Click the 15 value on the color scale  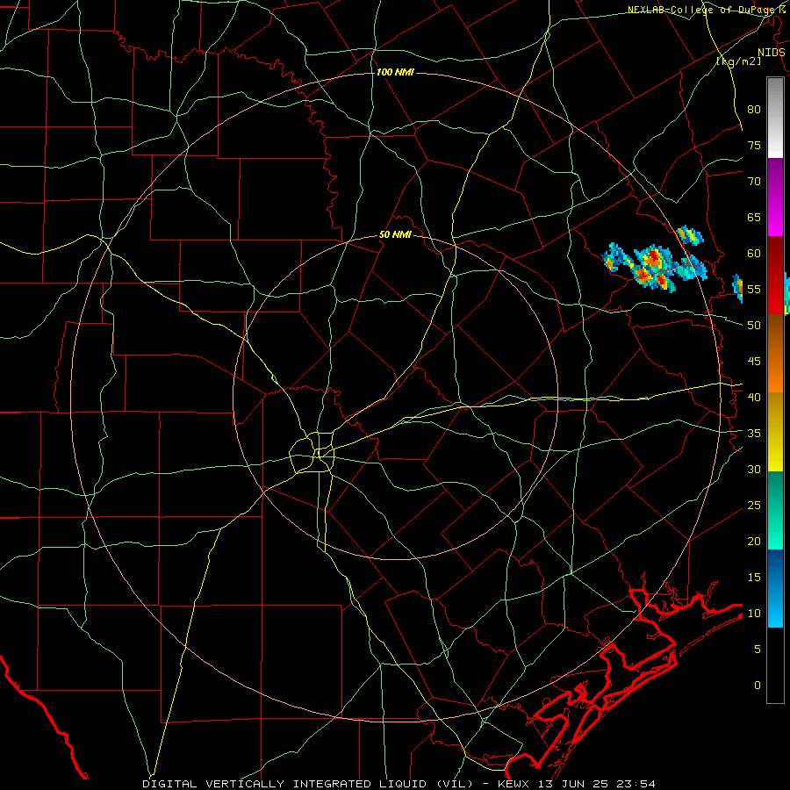tap(754, 578)
